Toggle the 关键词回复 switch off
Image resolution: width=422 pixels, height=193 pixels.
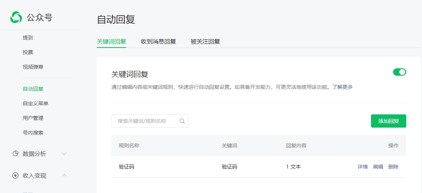coord(399,72)
